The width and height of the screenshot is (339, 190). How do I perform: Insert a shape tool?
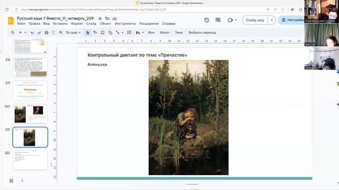point(110,33)
